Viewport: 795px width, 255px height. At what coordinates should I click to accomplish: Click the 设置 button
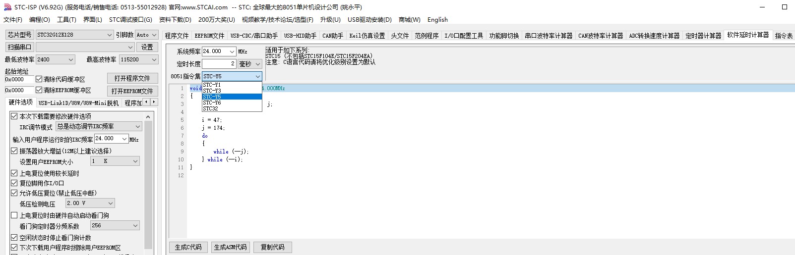(x=147, y=47)
